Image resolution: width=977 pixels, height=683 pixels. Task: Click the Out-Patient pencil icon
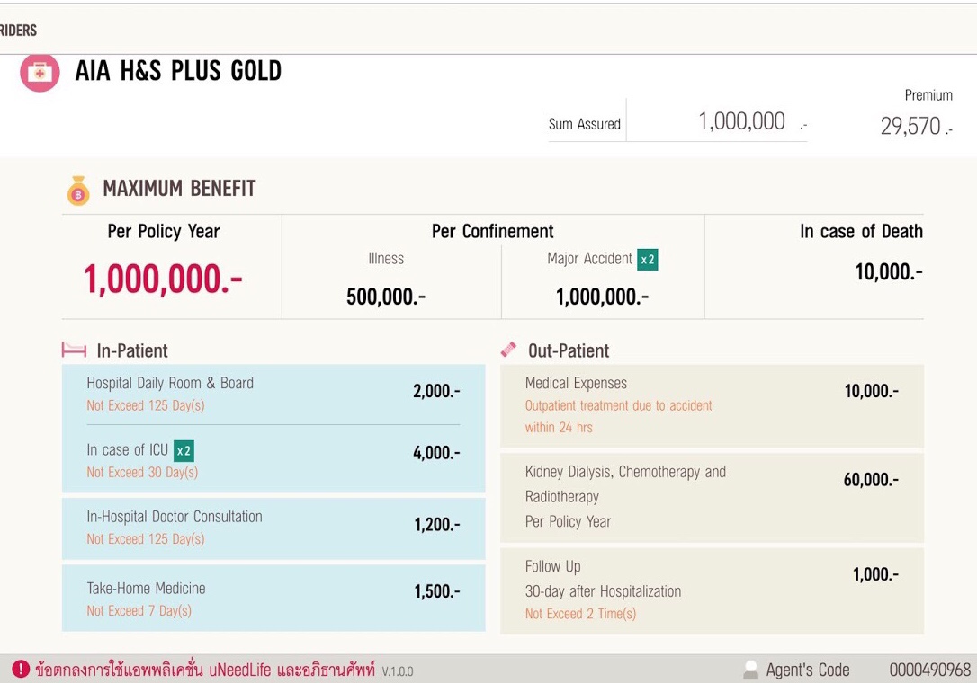coord(509,350)
